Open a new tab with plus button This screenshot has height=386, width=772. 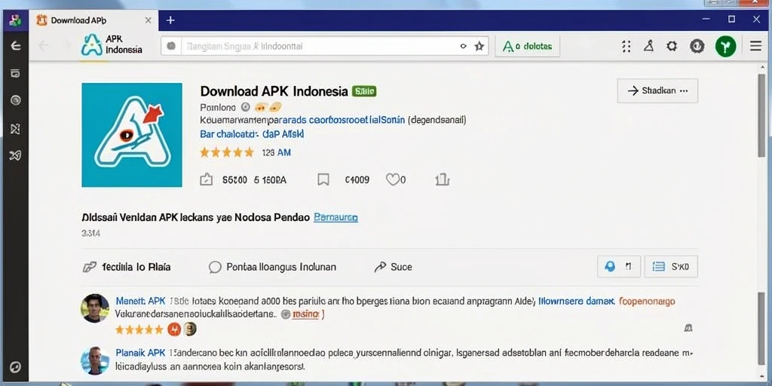pos(170,20)
